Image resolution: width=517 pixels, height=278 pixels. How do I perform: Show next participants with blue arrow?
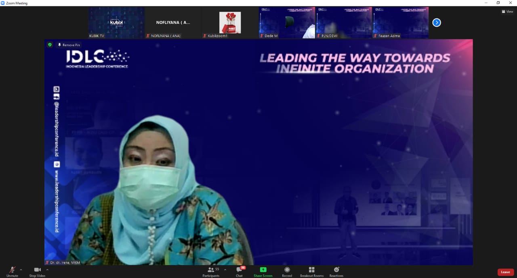437,23
